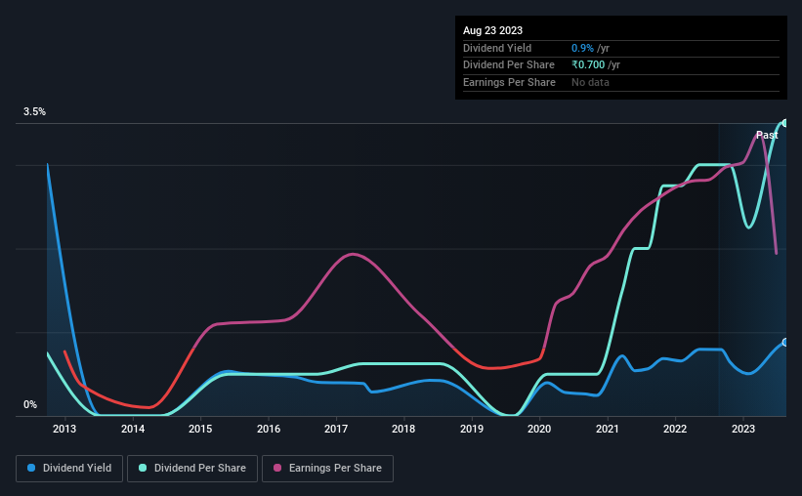Screen dimensions: 802x496
Task: Click the Earnings Per Share peak near 2017
Action: [353, 254]
